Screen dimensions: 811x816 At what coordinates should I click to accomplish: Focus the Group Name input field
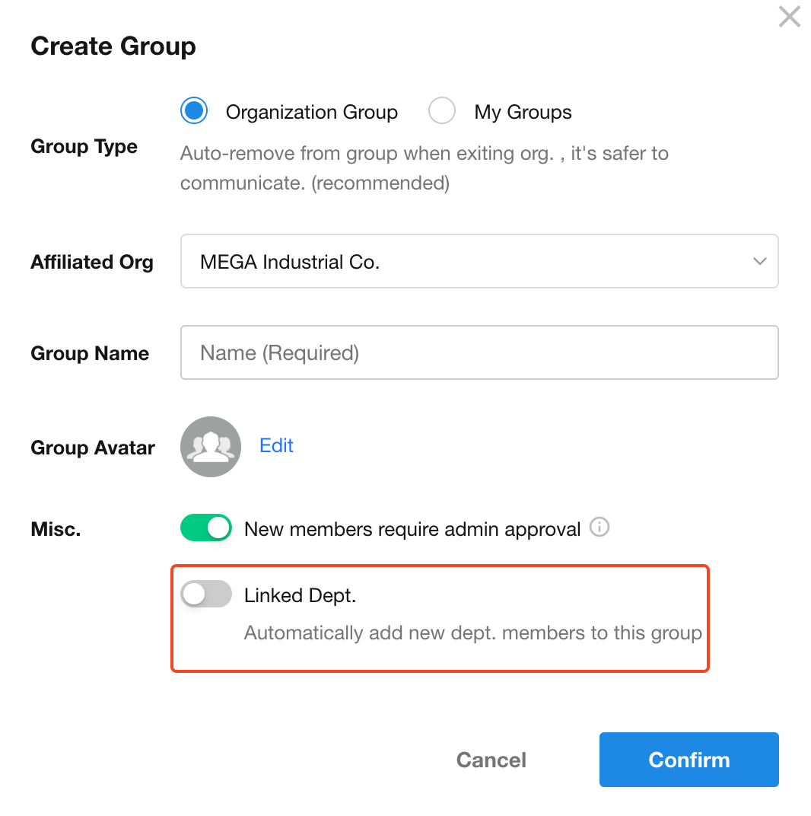pyautogui.click(x=479, y=353)
